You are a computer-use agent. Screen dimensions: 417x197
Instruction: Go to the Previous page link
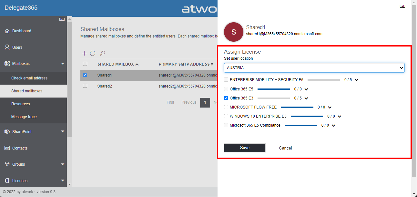189,102
